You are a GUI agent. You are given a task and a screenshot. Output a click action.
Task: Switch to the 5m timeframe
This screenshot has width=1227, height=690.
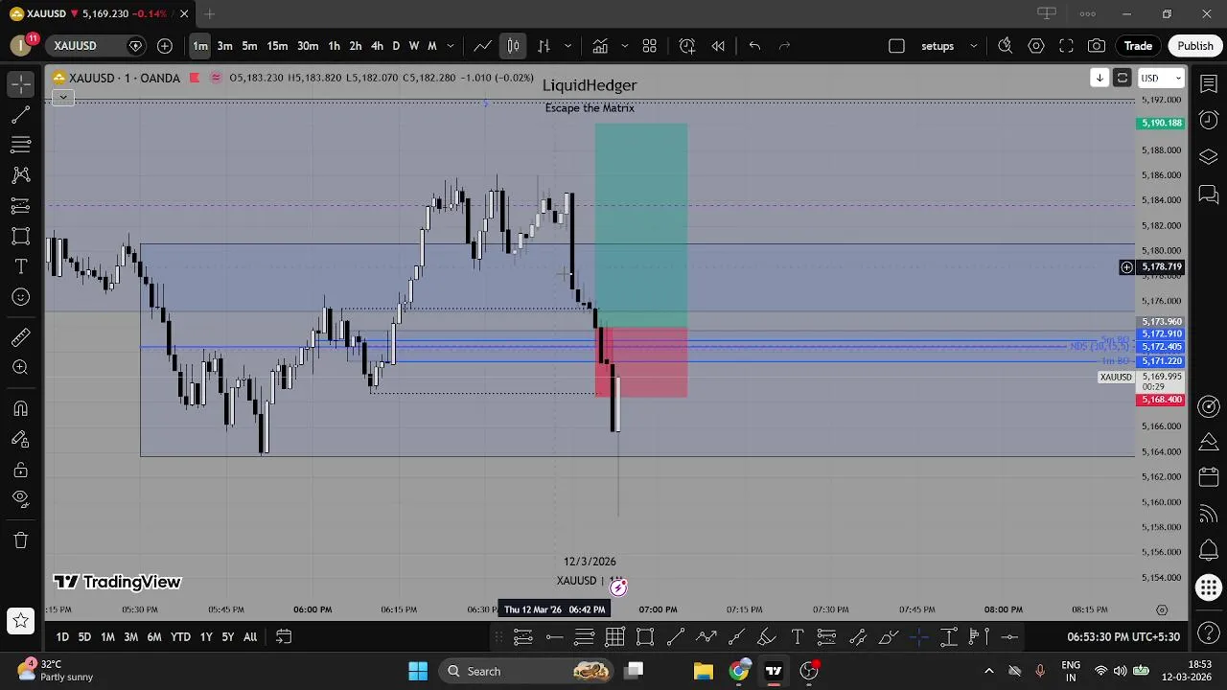(249, 46)
